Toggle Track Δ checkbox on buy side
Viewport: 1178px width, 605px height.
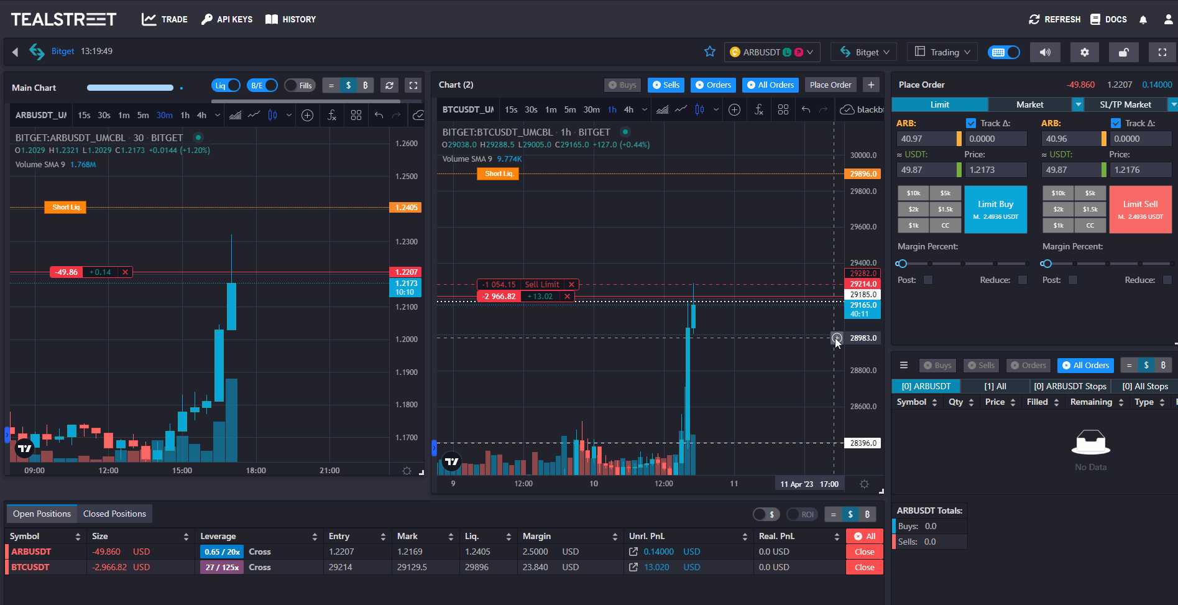coord(970,123)
